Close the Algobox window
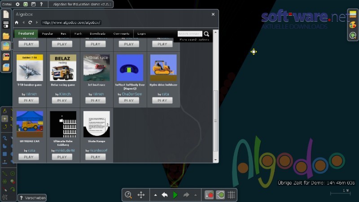Viewport: 359px width, 202px height. pyautogui.click(x=213, y=14)
